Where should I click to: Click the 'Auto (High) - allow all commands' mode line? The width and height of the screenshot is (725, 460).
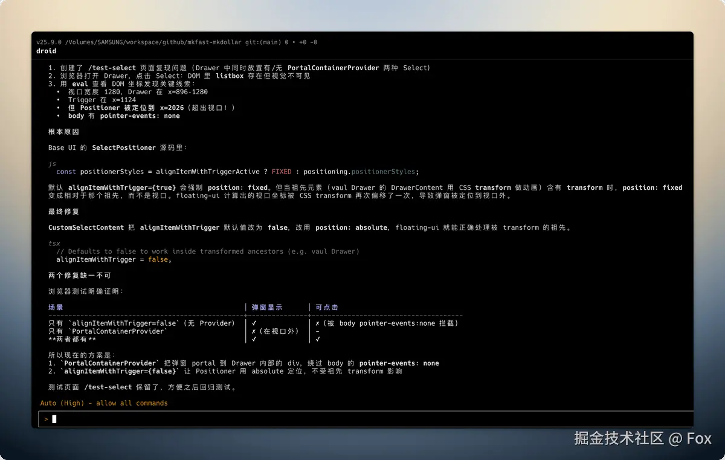104,403
